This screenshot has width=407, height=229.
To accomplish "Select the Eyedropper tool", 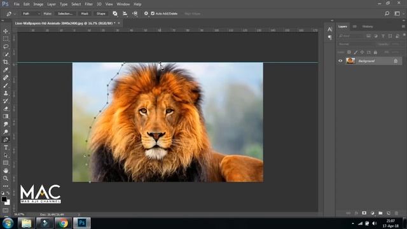I will point(6,70).
